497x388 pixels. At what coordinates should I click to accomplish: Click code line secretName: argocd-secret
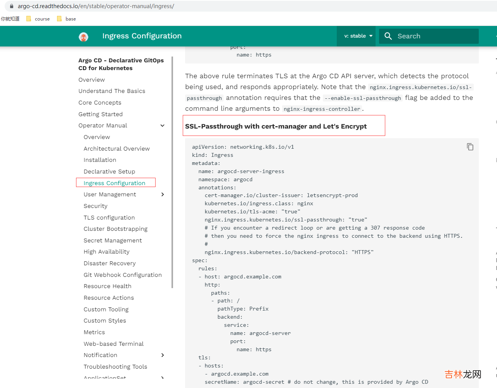316,382
